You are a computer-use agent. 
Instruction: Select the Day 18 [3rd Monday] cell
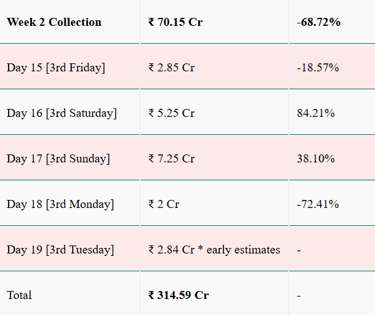pyautogui.click(x=60, y=204)
